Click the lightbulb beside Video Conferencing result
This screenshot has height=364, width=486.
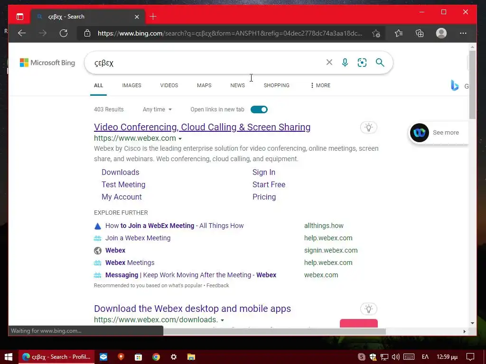(368, 127)
